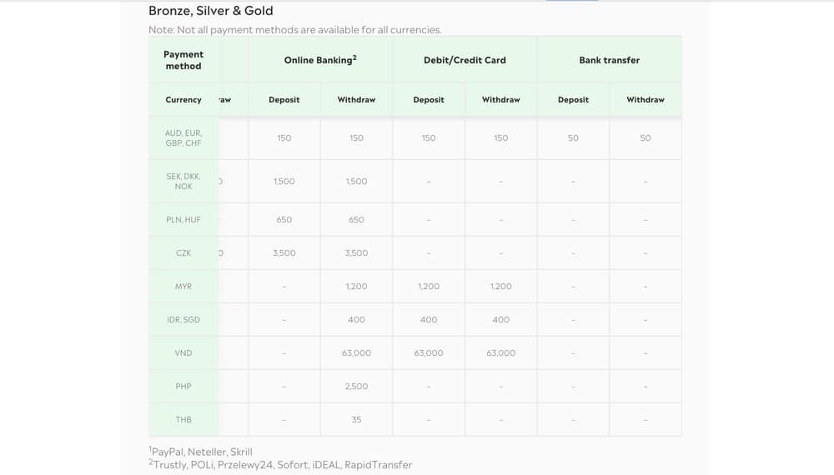The width and height of the screenshot is (834, 475).
Task: Click the AUD row Bank transfer deposit 50
Action: tap(574, 138)
